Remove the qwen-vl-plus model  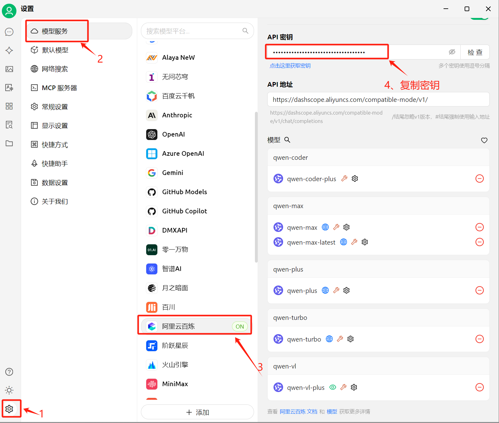coord(479,387)
